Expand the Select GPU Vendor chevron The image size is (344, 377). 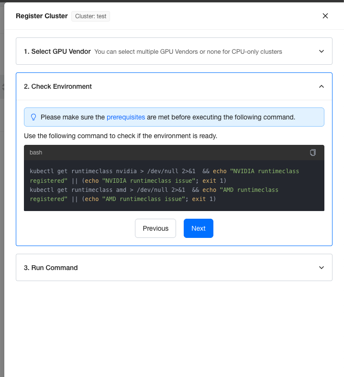tap(322, 51)
